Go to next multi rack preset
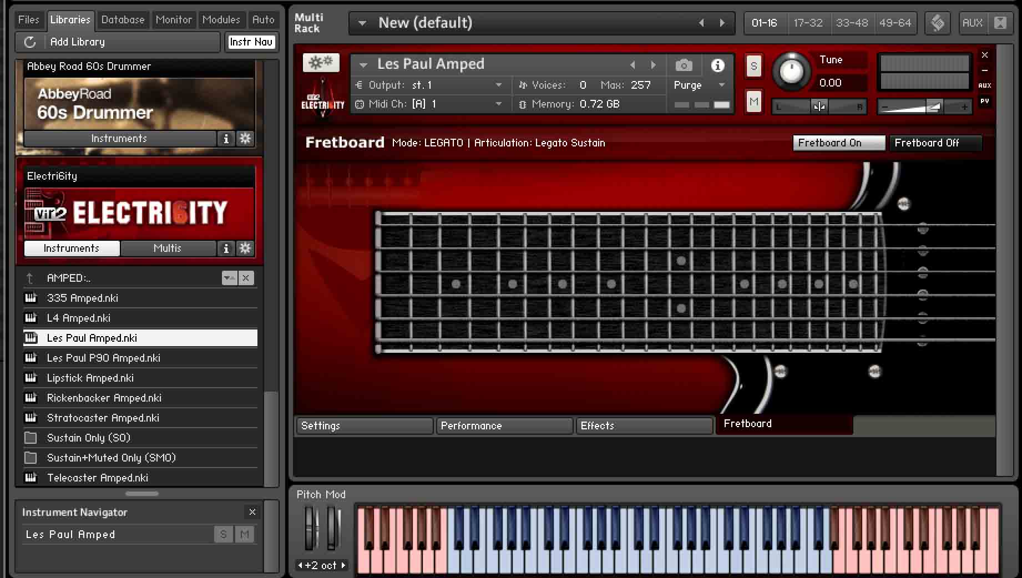 click(x=722, y=23)
